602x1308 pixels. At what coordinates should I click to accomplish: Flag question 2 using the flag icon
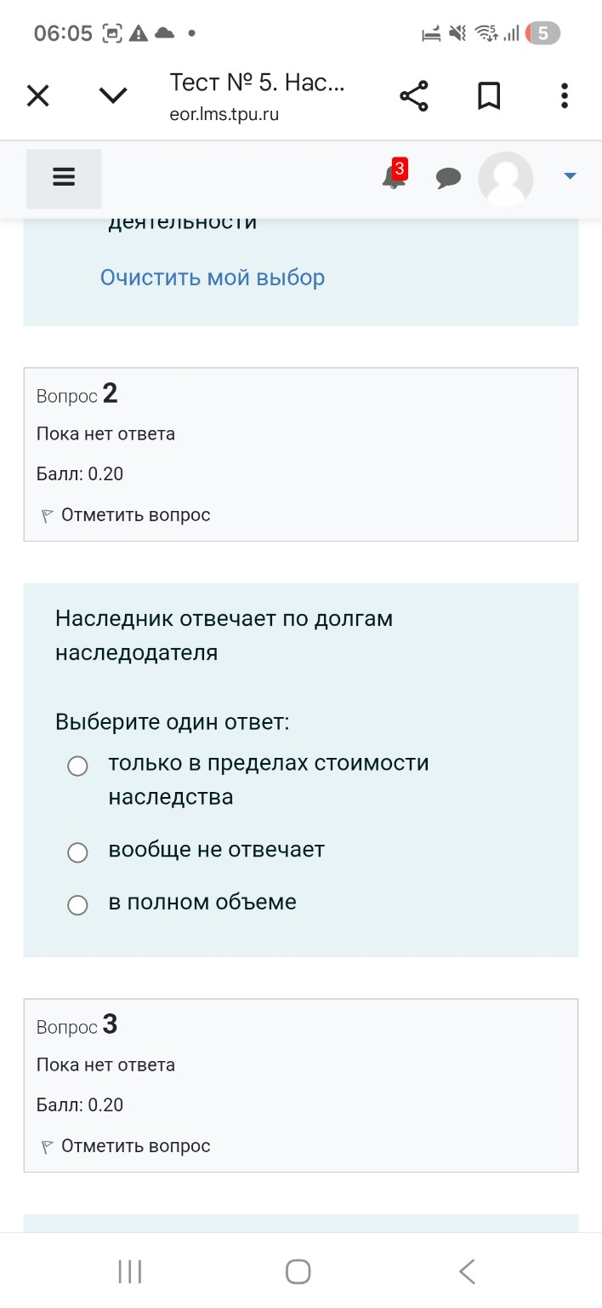point(46,514)
